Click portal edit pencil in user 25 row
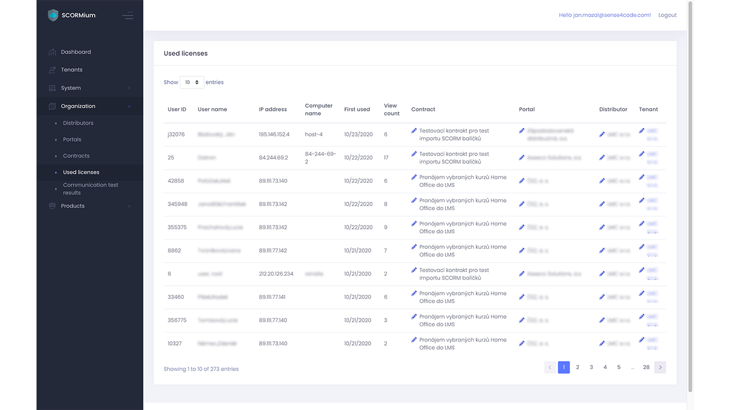The height and width of the screenshot is (410, 730). click(522, 158)
